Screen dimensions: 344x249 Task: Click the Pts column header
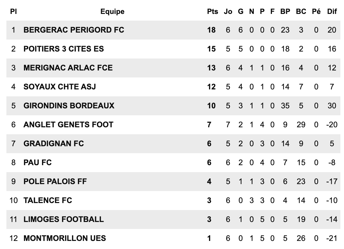(213, 11)
